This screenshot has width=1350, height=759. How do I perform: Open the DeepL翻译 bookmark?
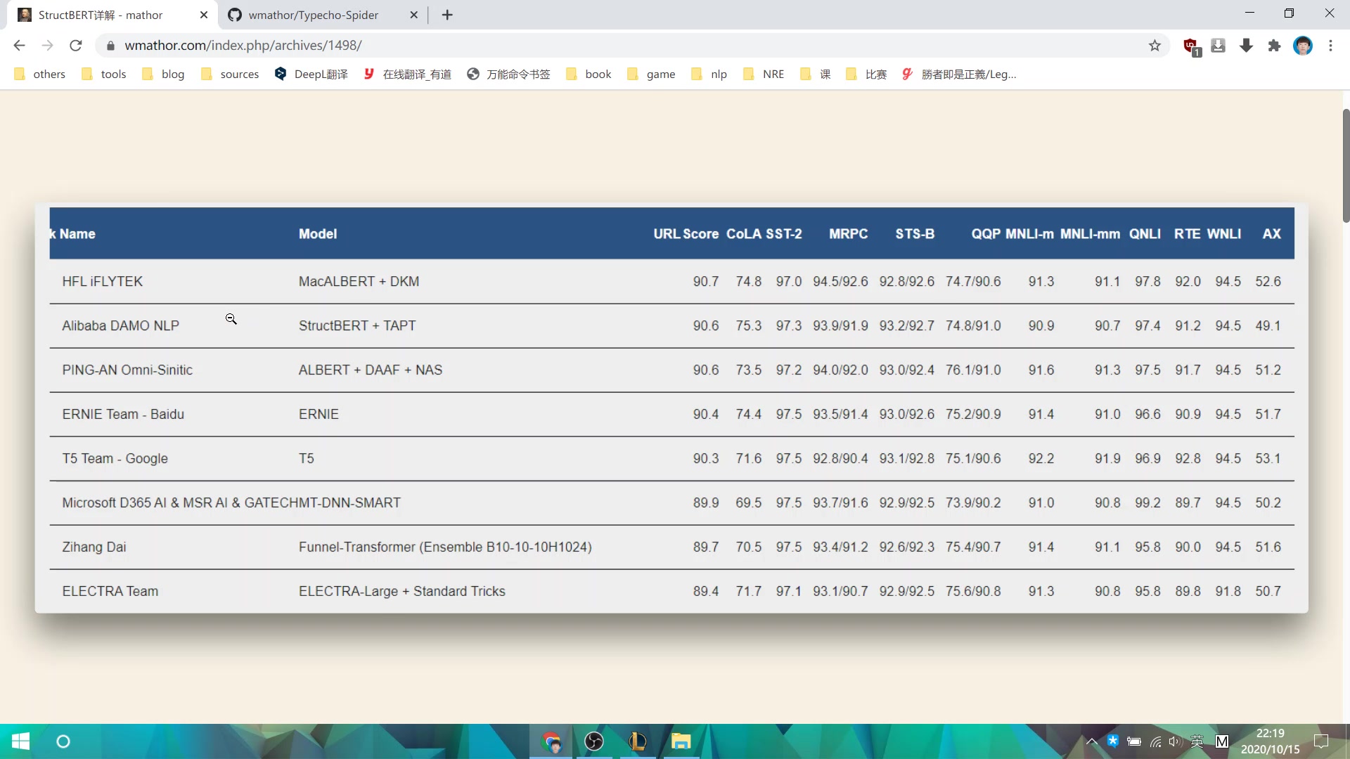tap(311, 74)
